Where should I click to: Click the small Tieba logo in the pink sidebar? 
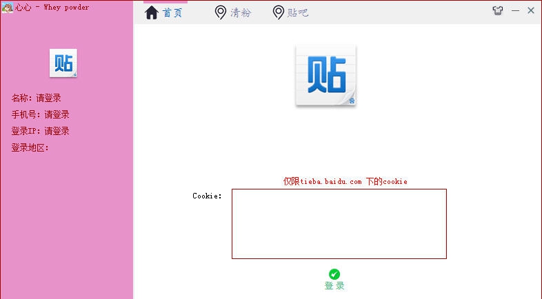[x=63, y=63]
